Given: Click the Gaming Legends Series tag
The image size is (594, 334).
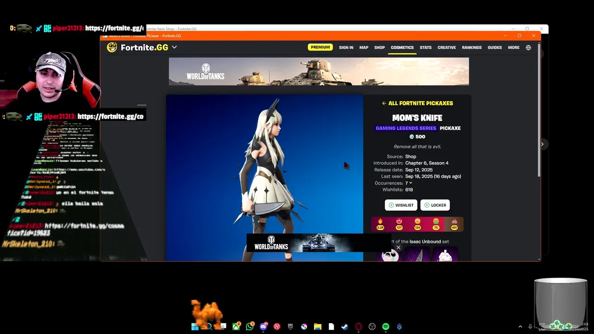Looking at the screenshot, I should [x=406, y=128].
